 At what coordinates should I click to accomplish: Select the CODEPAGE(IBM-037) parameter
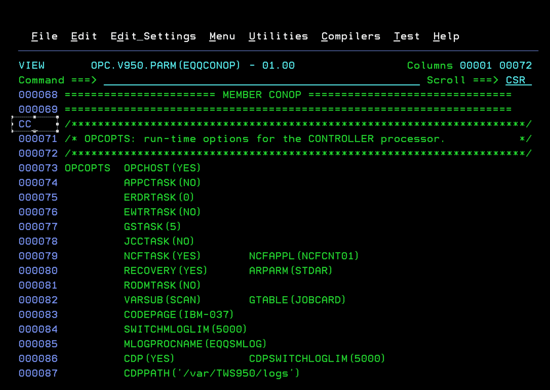point(178,315)
